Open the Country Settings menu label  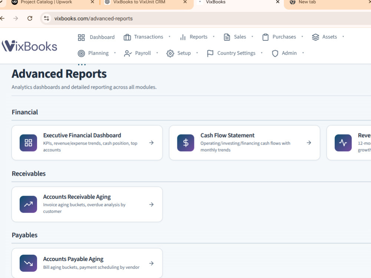pos(236,53)
